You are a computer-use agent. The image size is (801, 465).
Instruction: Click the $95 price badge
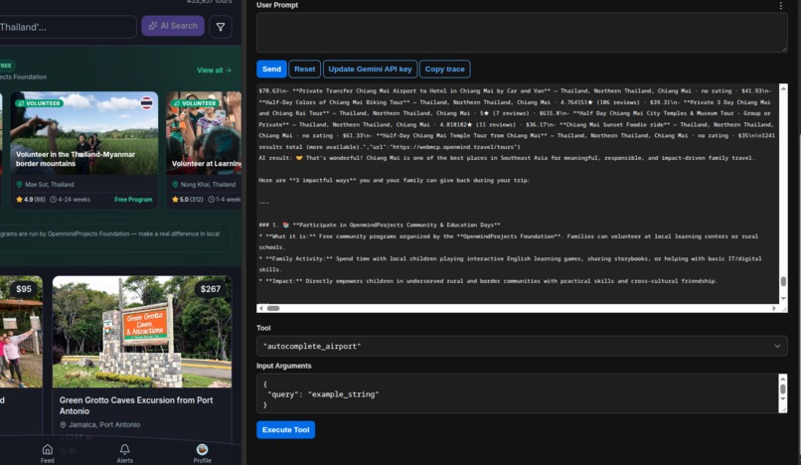pyautogui.click(x=24, y=289)
